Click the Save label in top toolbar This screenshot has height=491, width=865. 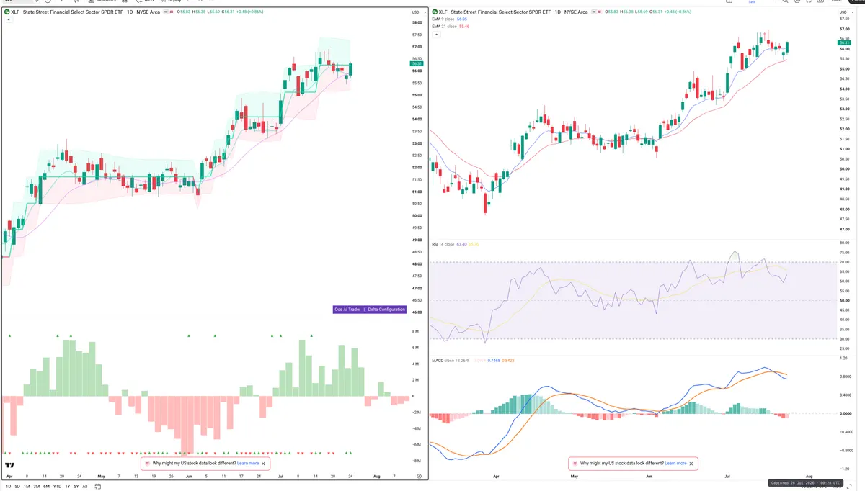[x=753, y=2]
